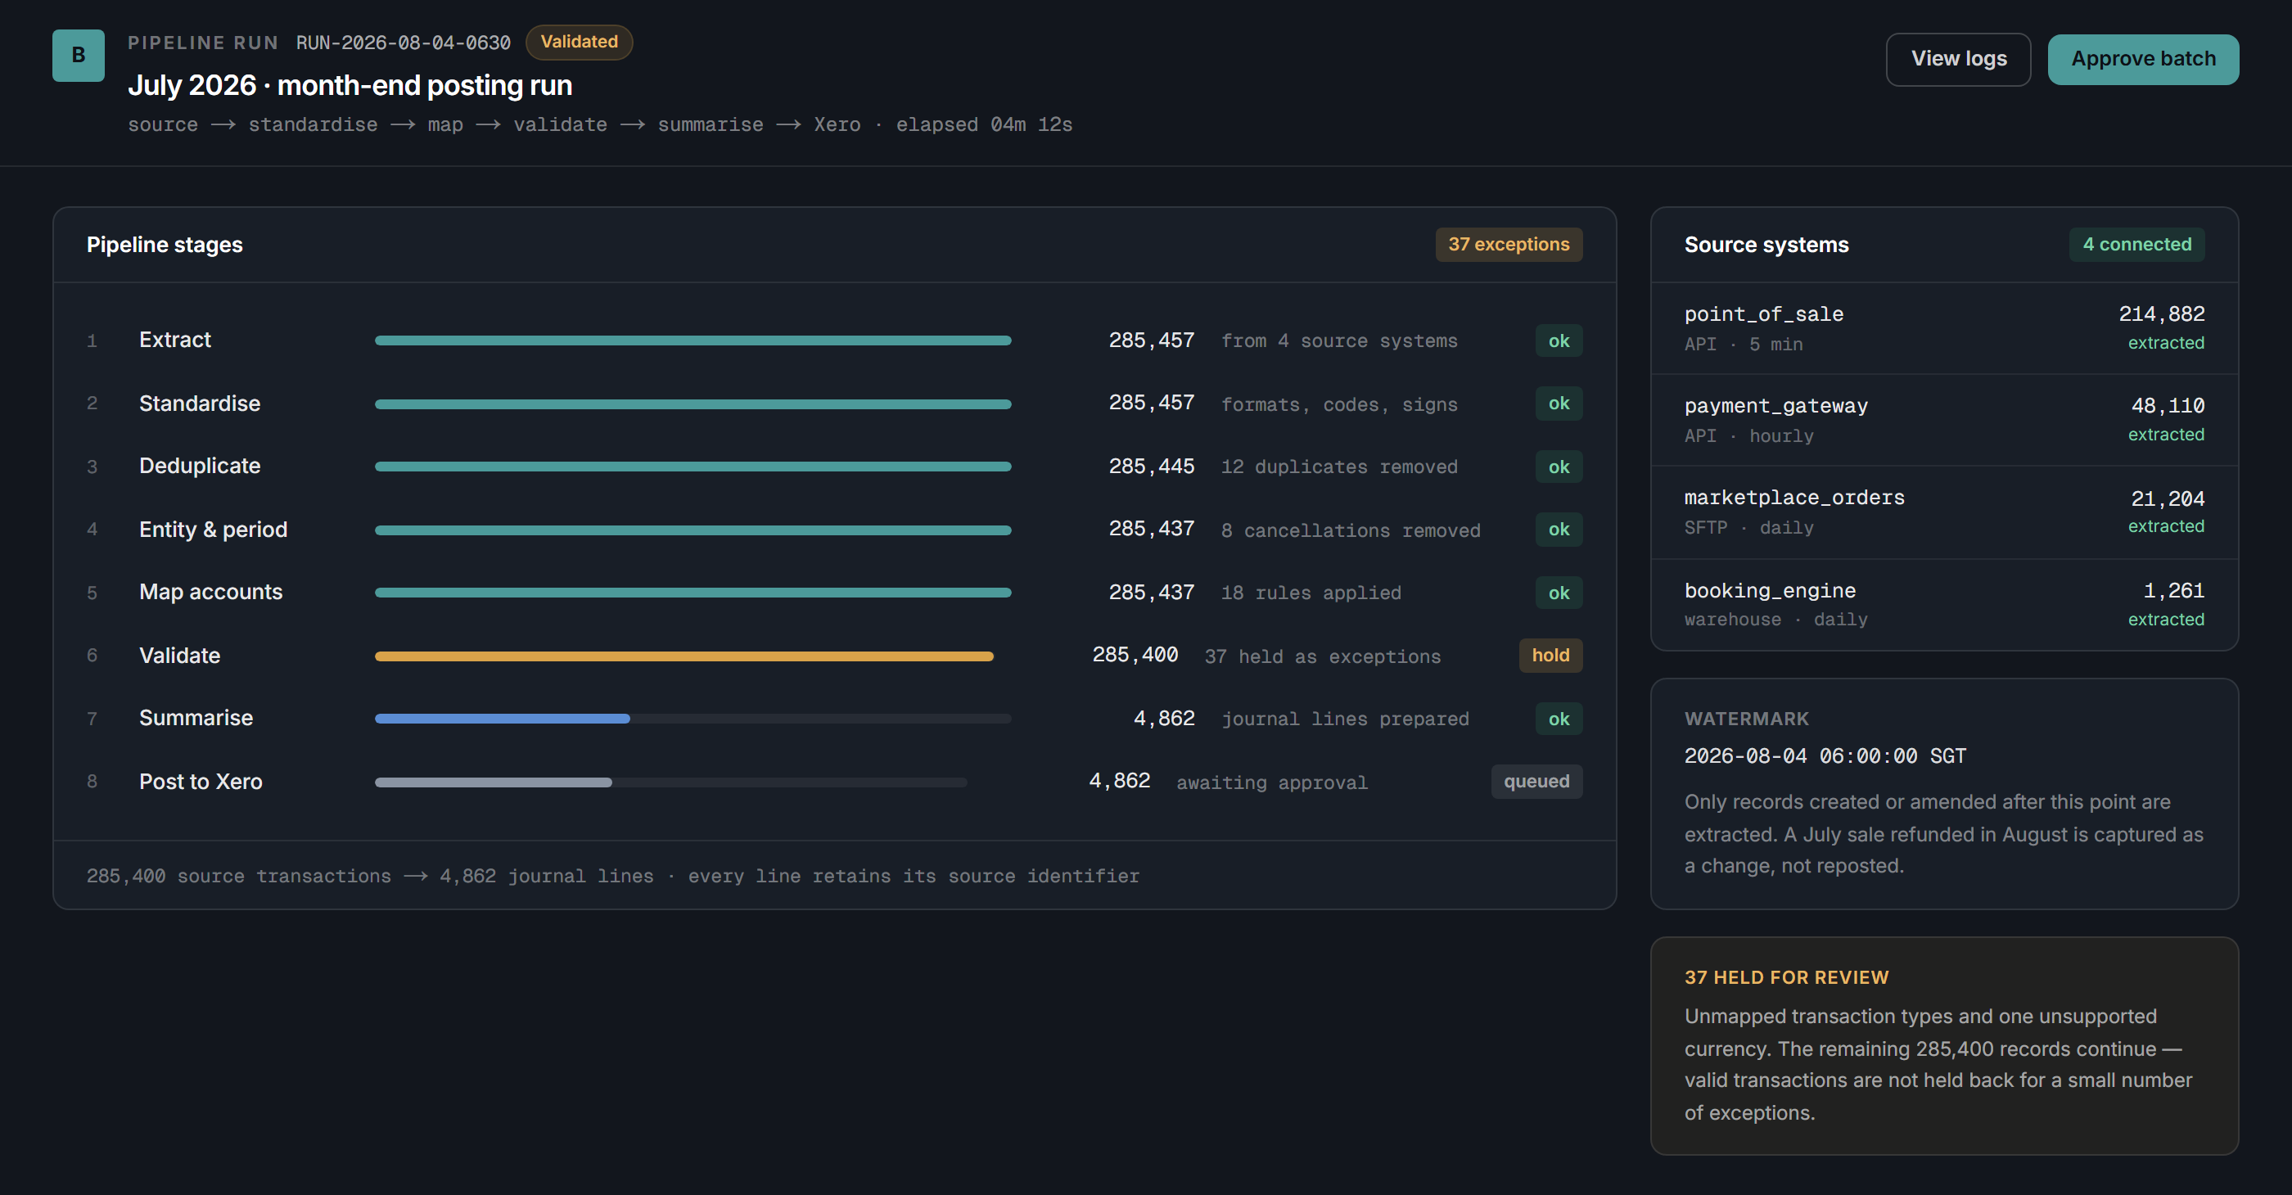2292x1195 pixels.
Task: Click the ok status on Map accounts row
Action: 1559,593
